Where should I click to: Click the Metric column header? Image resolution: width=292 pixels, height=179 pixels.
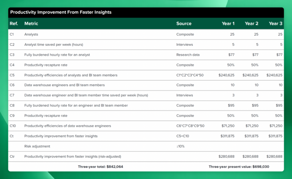coord(31,24)
